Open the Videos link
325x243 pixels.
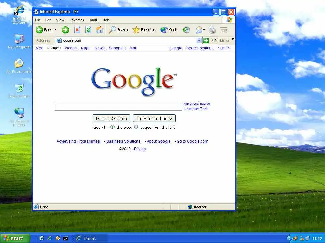71,48
